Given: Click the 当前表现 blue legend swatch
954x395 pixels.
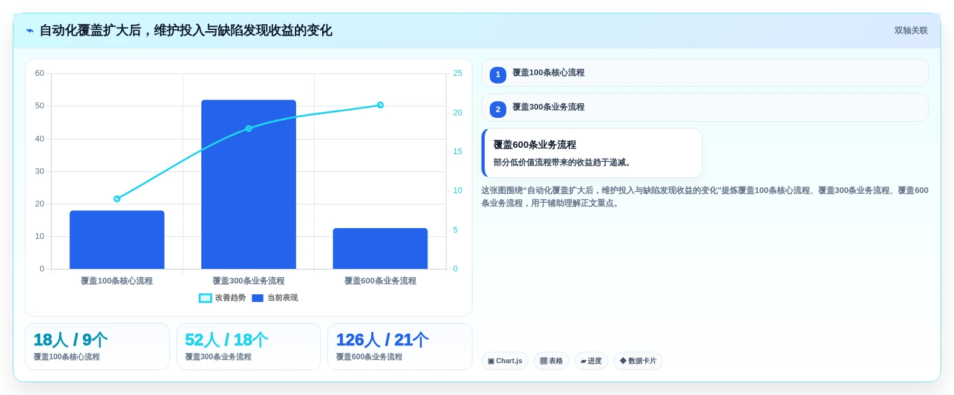Looking at the screenshot, I should point(257,298).
